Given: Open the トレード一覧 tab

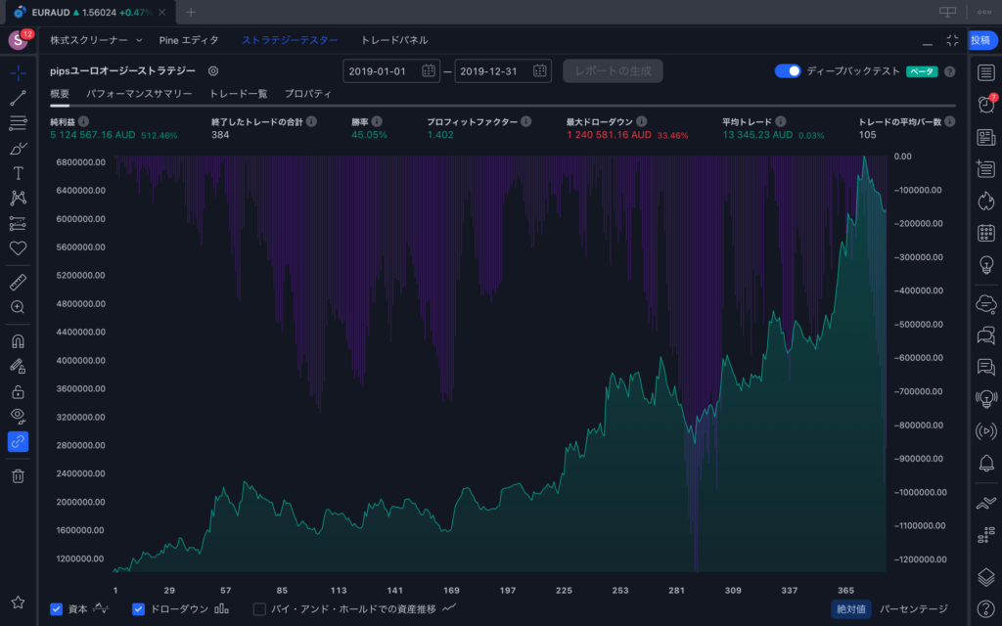Looking at the screenshot, I should click(239, 94).
